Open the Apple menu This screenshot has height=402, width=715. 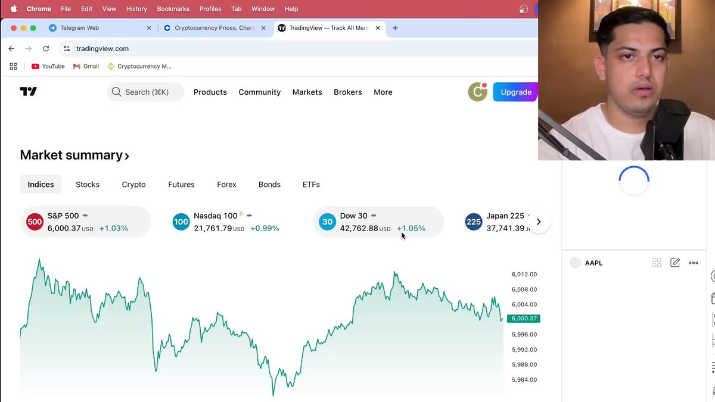[13, 9]
